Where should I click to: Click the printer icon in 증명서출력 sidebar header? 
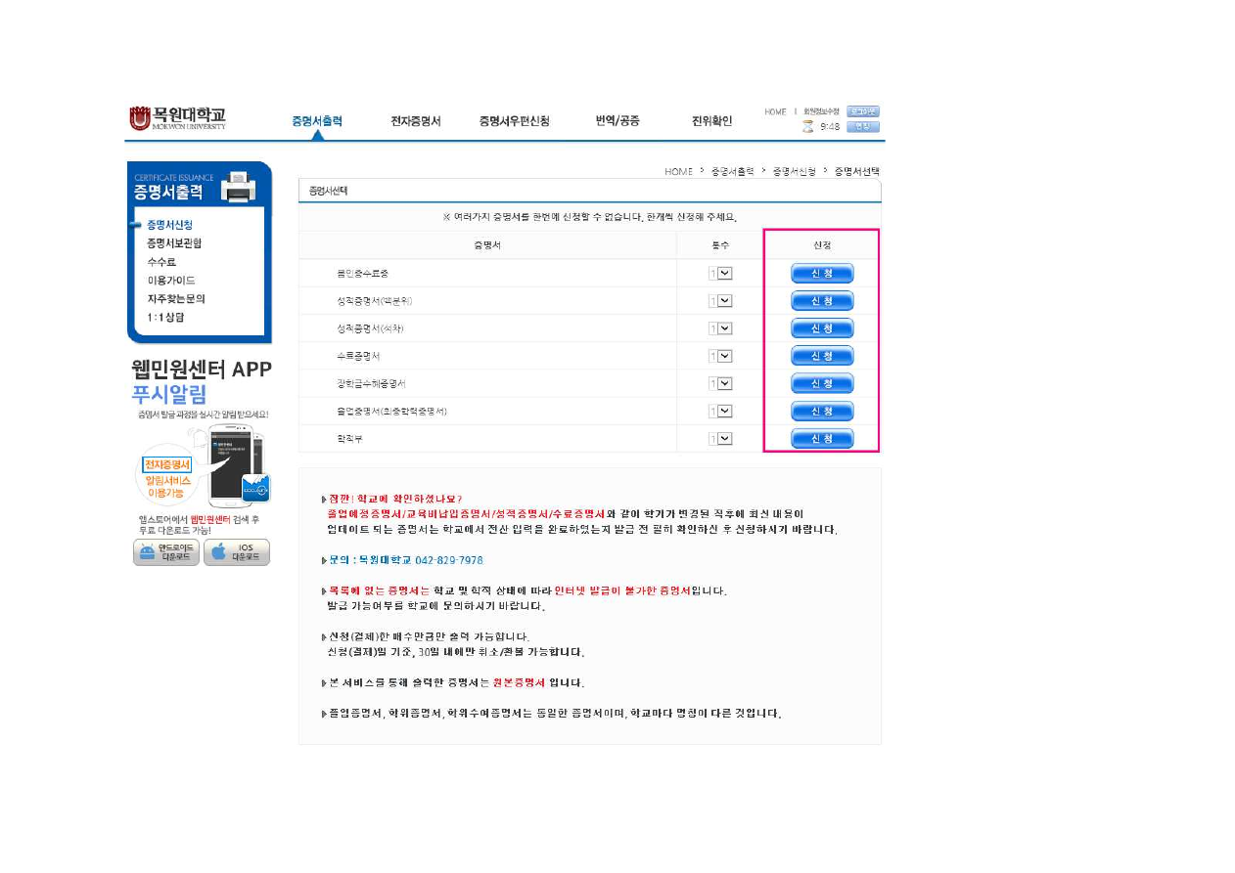[x=238, y=186]
